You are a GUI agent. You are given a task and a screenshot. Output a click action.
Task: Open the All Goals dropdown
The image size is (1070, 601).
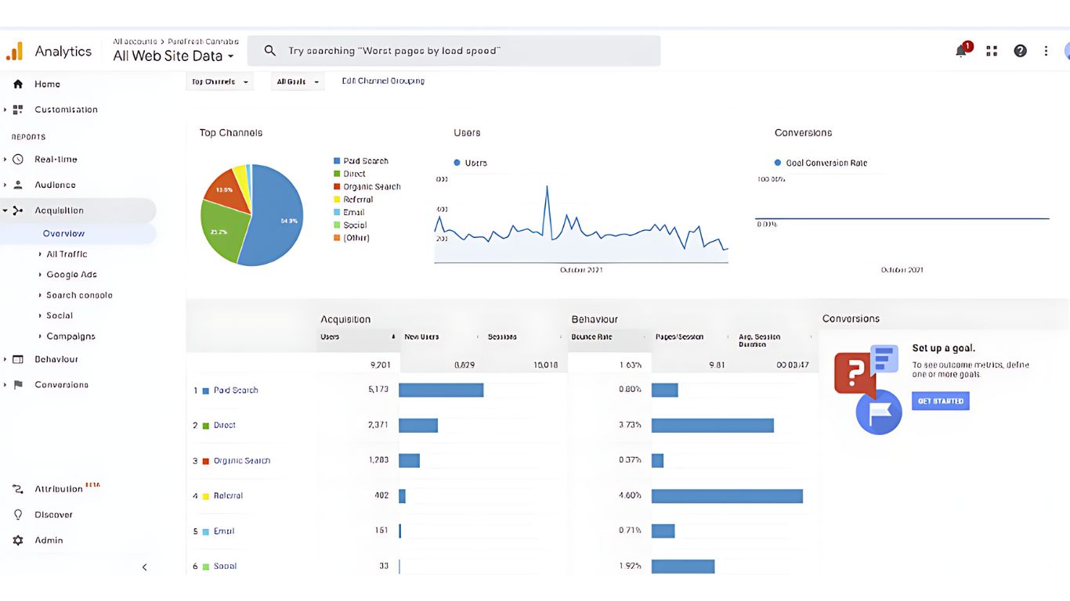pos(298,81)
